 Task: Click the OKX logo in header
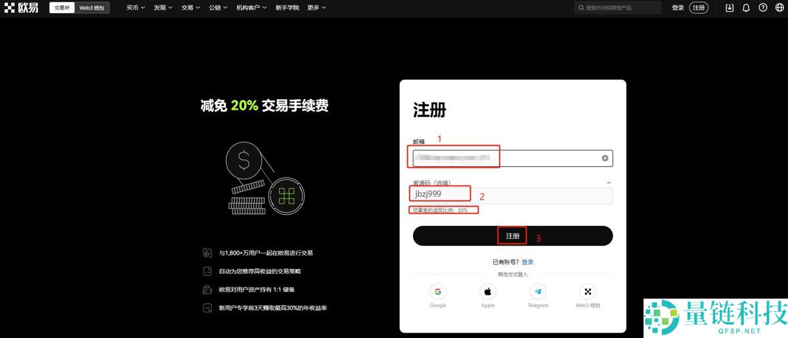(21, 8)
